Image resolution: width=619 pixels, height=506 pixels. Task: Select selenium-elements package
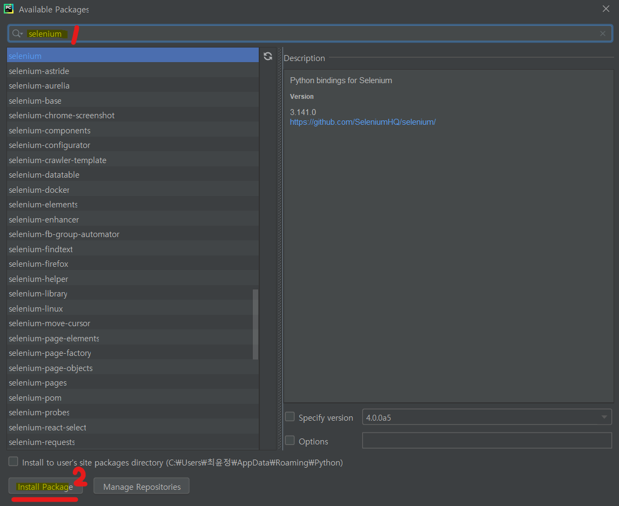pos(133,205)
